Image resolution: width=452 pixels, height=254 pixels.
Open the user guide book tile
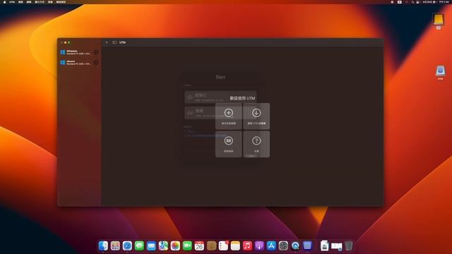(x=229, y=144)
